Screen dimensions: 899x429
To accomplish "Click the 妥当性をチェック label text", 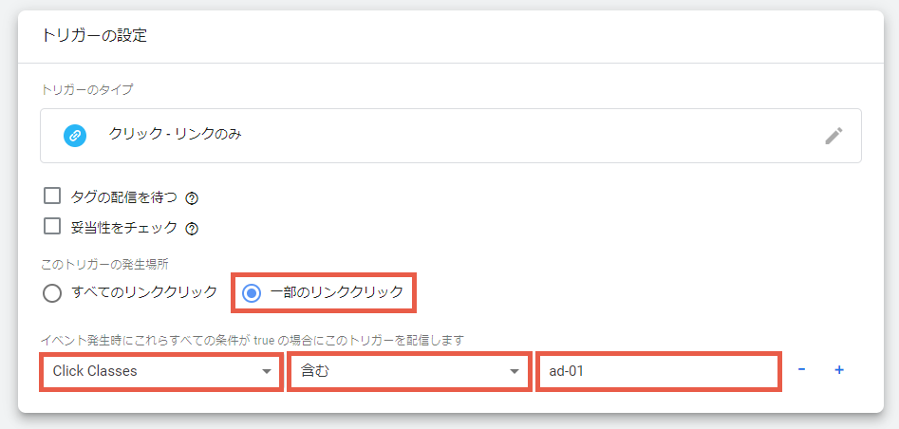I will (x=123, y=227).
